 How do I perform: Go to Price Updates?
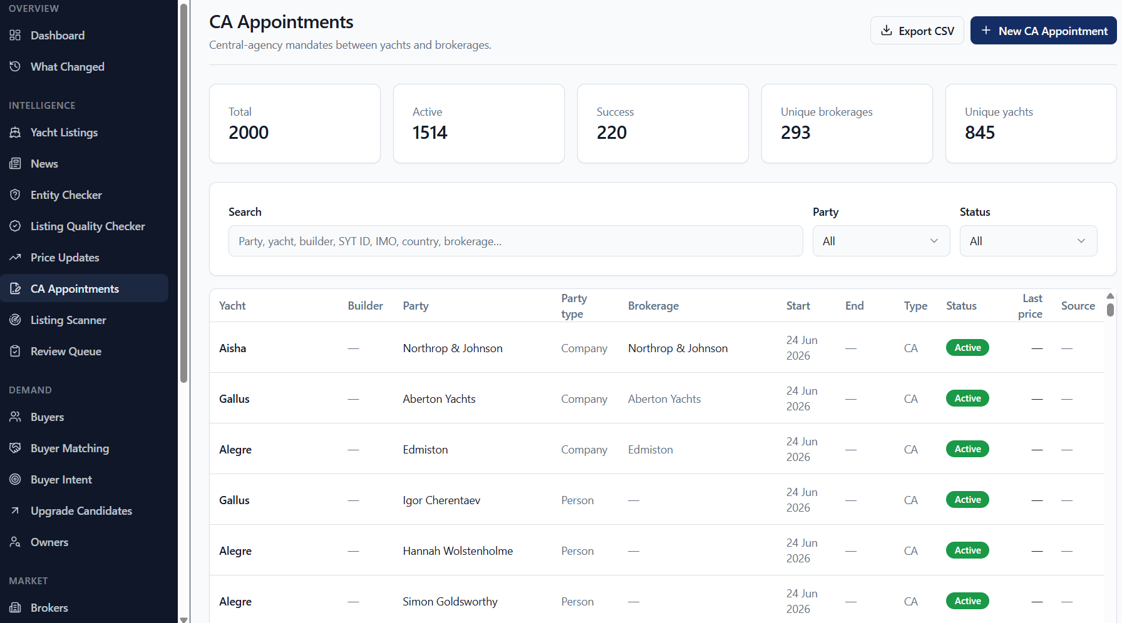click(x=84, y=257)
